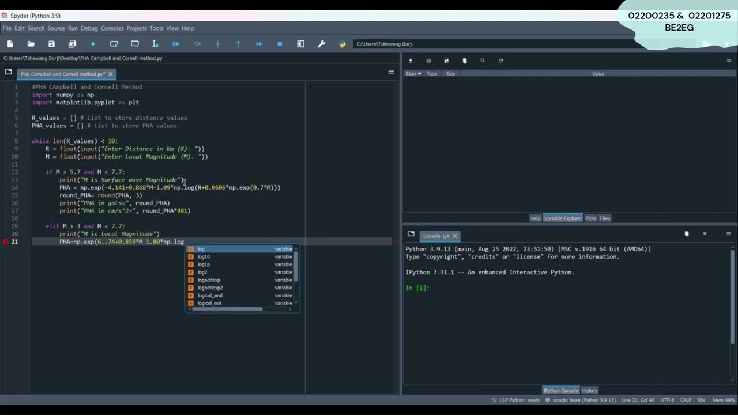Image resolution: width=738 pixels, height=415 pixels.
Task: Switch to the History tab
Action: pos(589,390)
